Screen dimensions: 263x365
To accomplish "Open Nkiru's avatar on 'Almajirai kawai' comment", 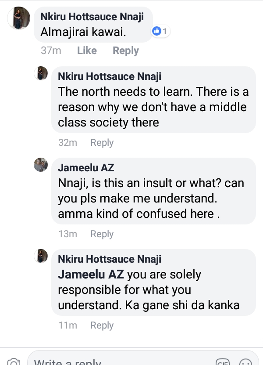I will [19, 18].
